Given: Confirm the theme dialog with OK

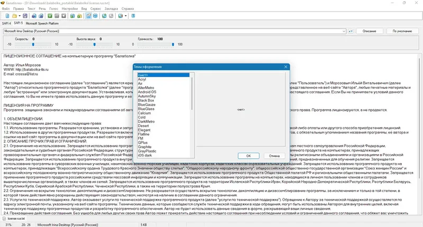Looking at the screenshot, I should [x=249, y=156].
